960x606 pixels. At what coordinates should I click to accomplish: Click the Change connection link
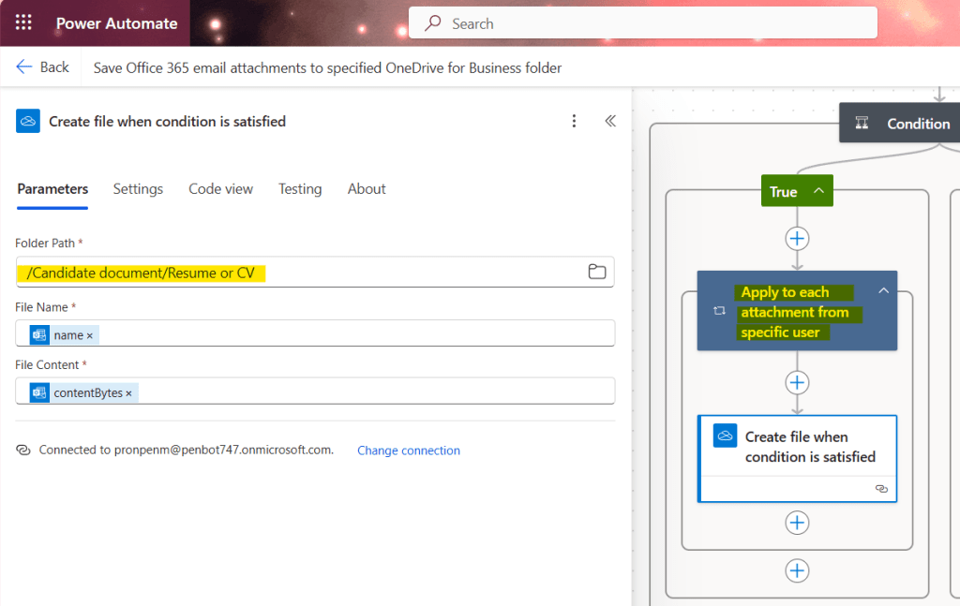pyautogui.click(x=408, y=451)
